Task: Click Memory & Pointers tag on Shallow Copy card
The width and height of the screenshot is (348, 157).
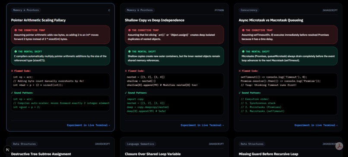Action: (140, 10)
